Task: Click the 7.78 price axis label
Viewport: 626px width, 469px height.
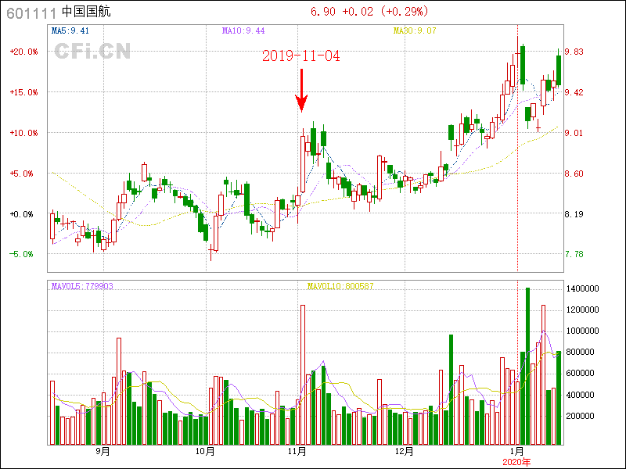Action: [574, 254]
